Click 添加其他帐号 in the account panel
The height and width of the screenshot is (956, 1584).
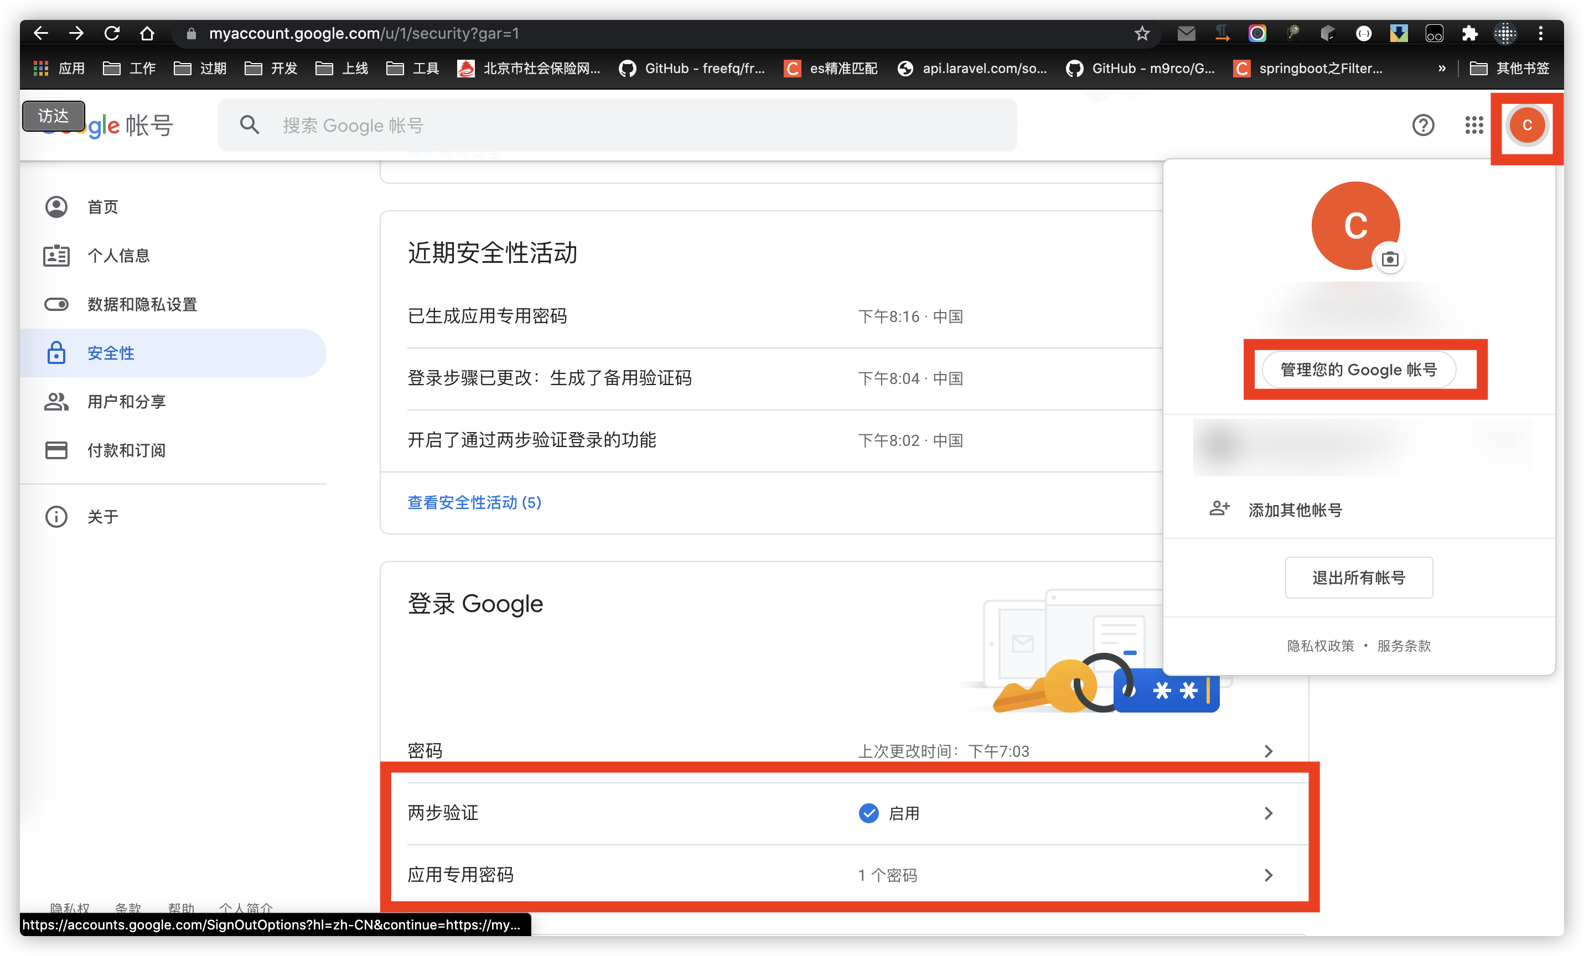coord(1358,510)
